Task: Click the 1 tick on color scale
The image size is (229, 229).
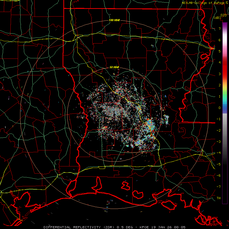Action: (x=220, y=96)
